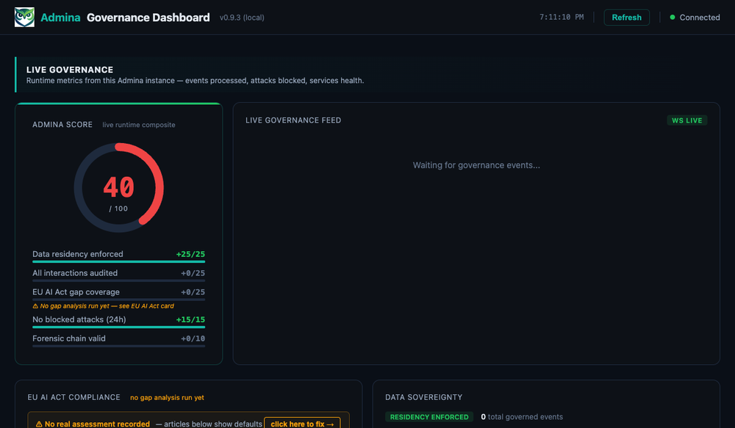Screen dimensions: 735x428
Task: Select the 'All interactions audited' label
Action: click(x=75, y=273)
